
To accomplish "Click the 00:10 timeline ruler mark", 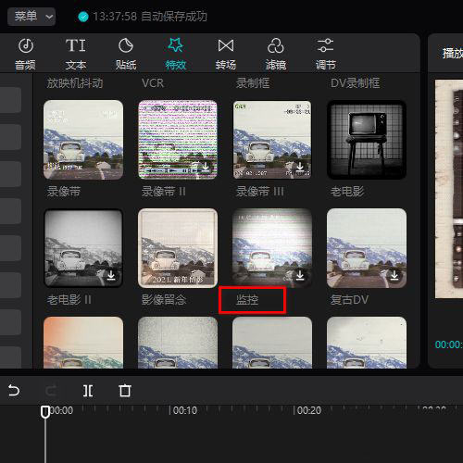I will (184, 410).
